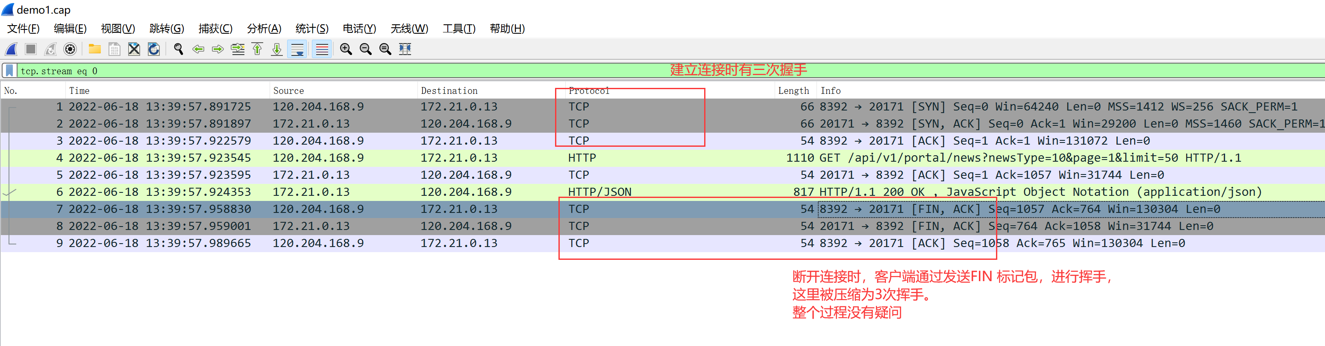
Task: Select packet 2 SYN, ACK row
Action: tap(662, 124)
